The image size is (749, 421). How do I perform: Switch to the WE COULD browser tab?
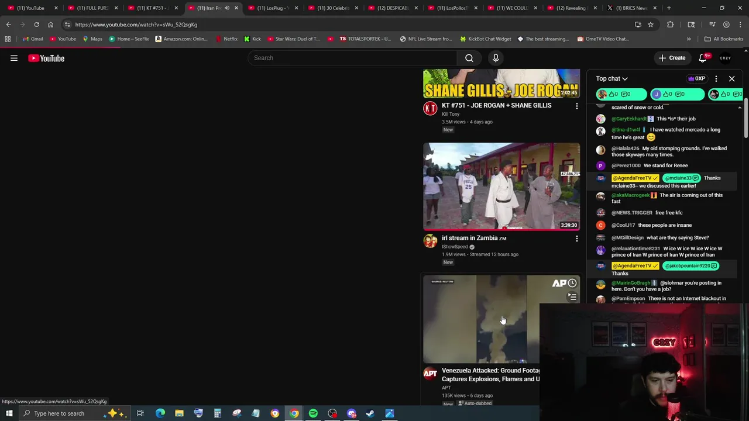511,8
